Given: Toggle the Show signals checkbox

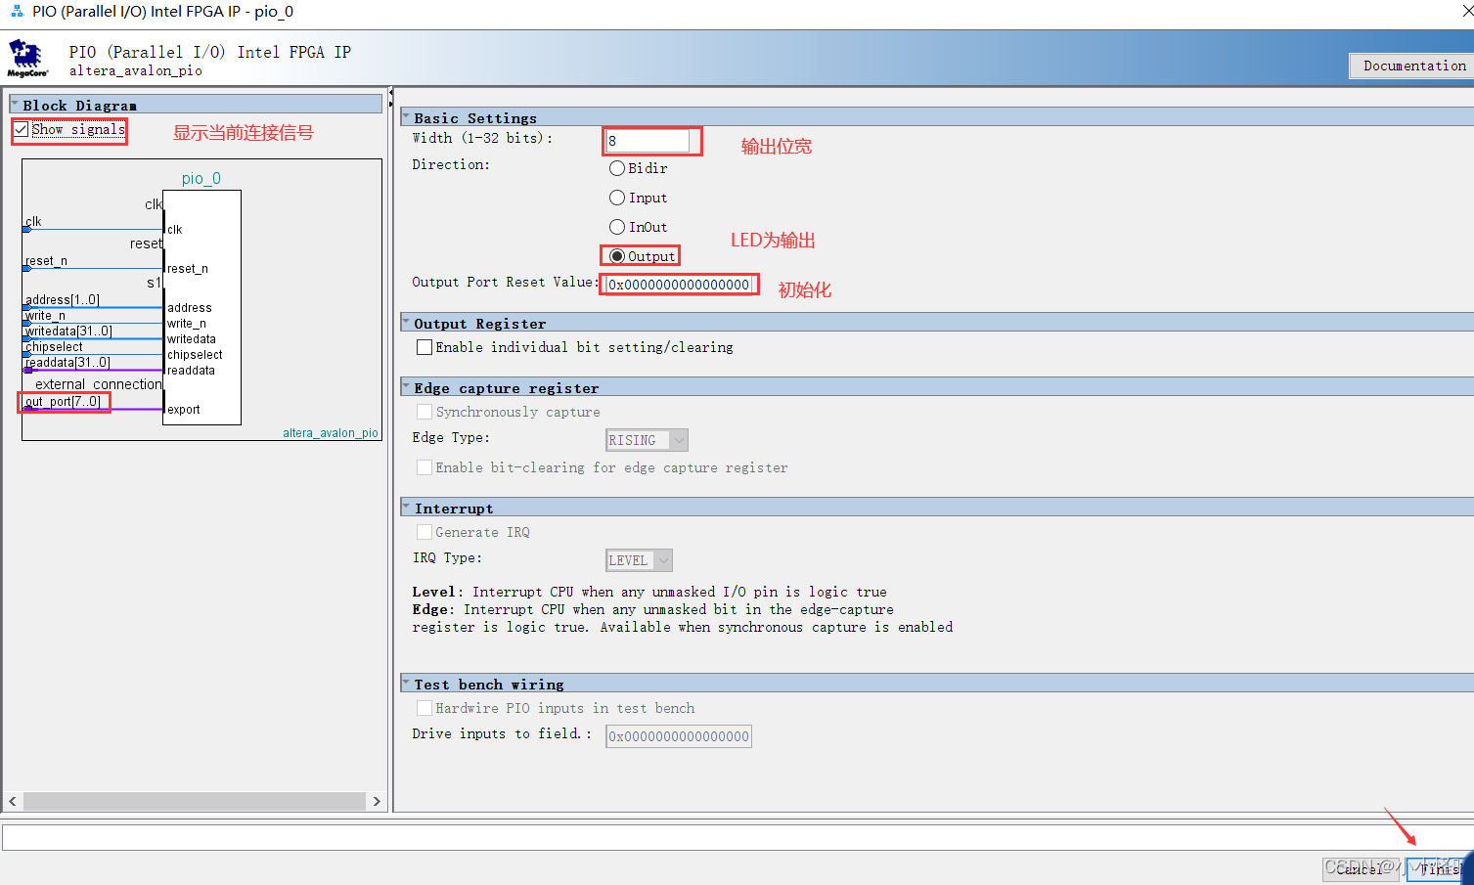Looking at the screenshot, I should click(x=21, y=129).
